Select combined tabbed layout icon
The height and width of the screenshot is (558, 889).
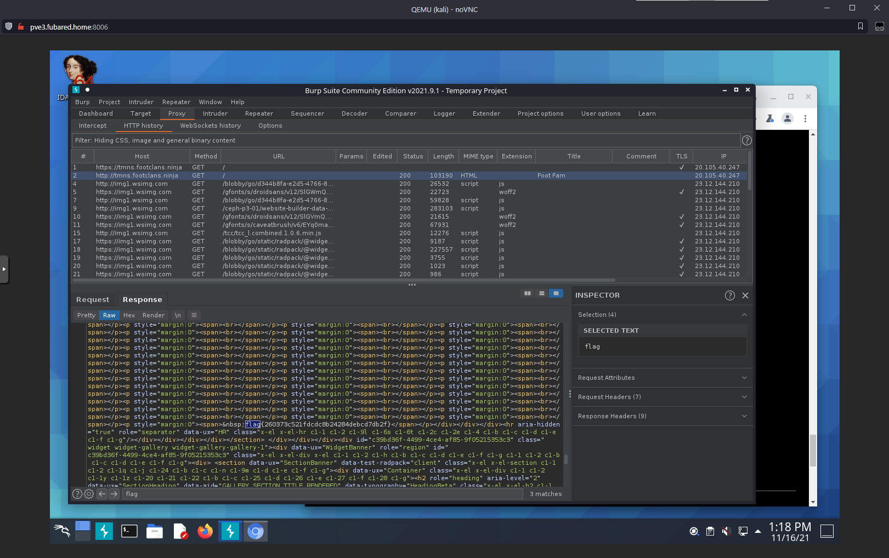coord(556,293)
